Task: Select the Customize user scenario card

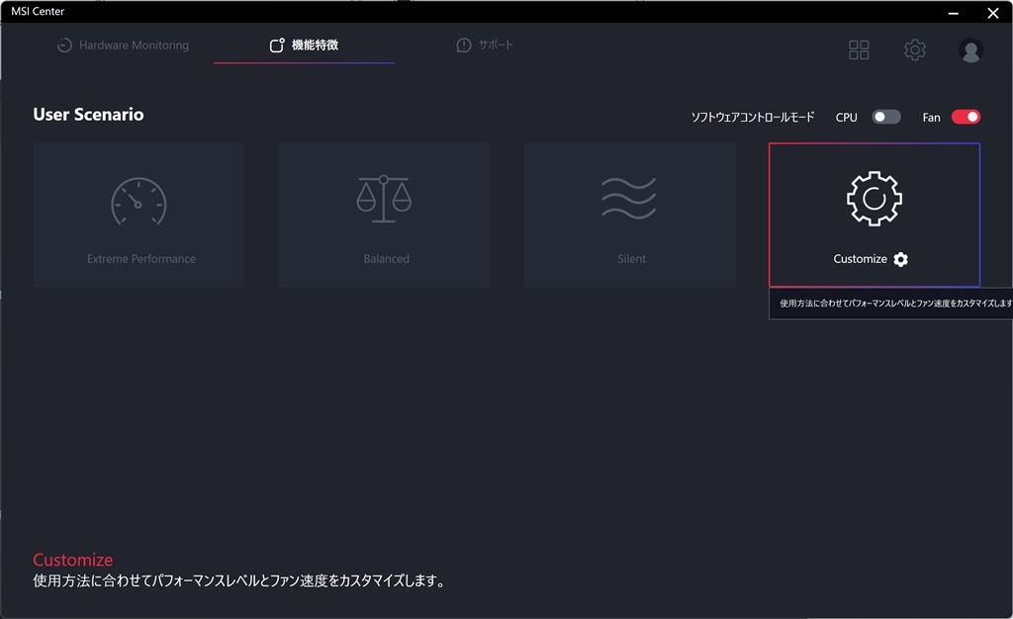Action: point(874,215)
